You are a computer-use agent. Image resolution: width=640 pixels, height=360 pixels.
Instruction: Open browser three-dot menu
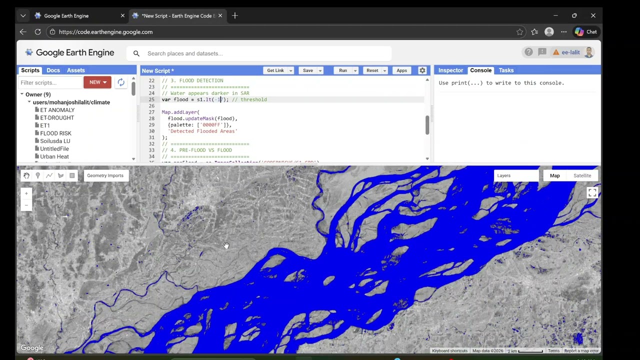[563, 31]
